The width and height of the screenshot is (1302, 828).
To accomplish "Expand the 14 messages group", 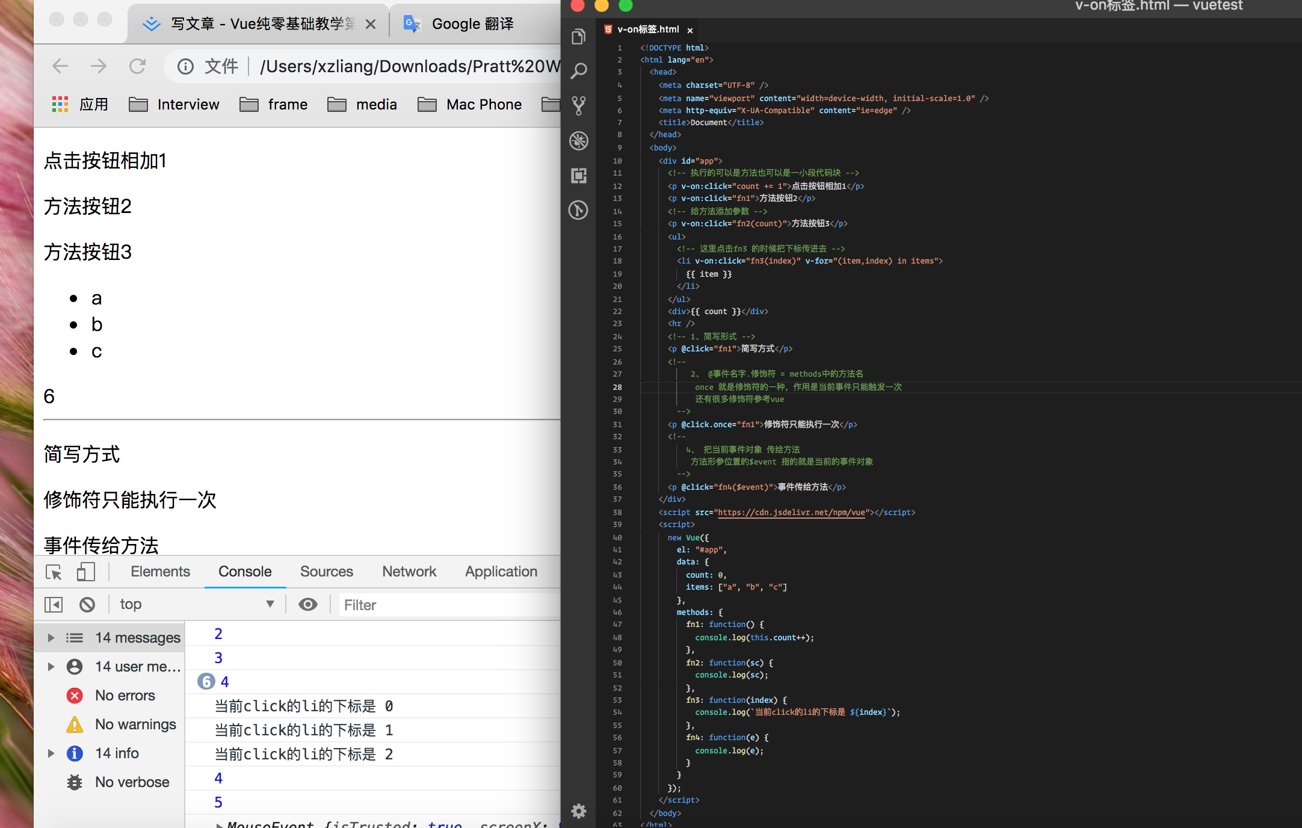I will [x=51, y=637].
